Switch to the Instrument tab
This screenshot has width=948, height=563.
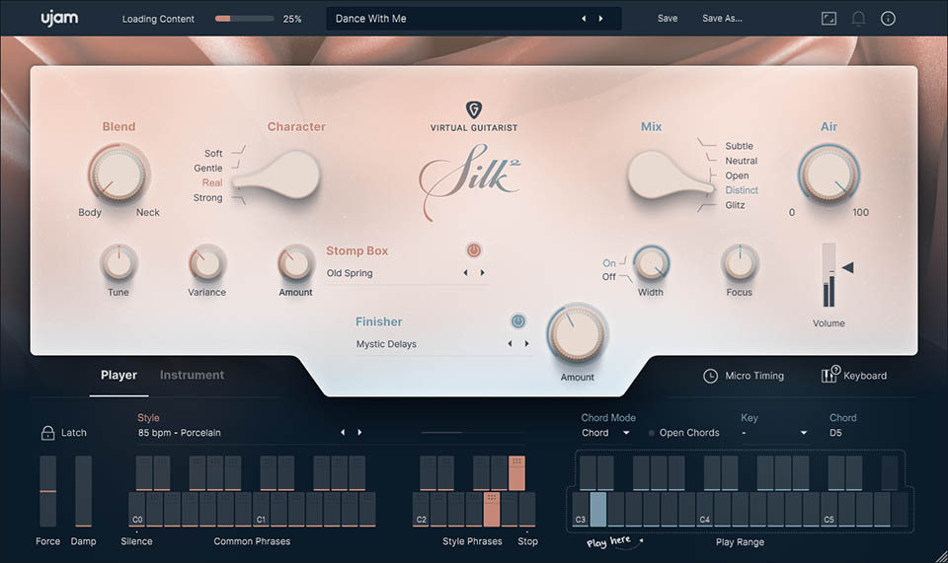point(192,376)
